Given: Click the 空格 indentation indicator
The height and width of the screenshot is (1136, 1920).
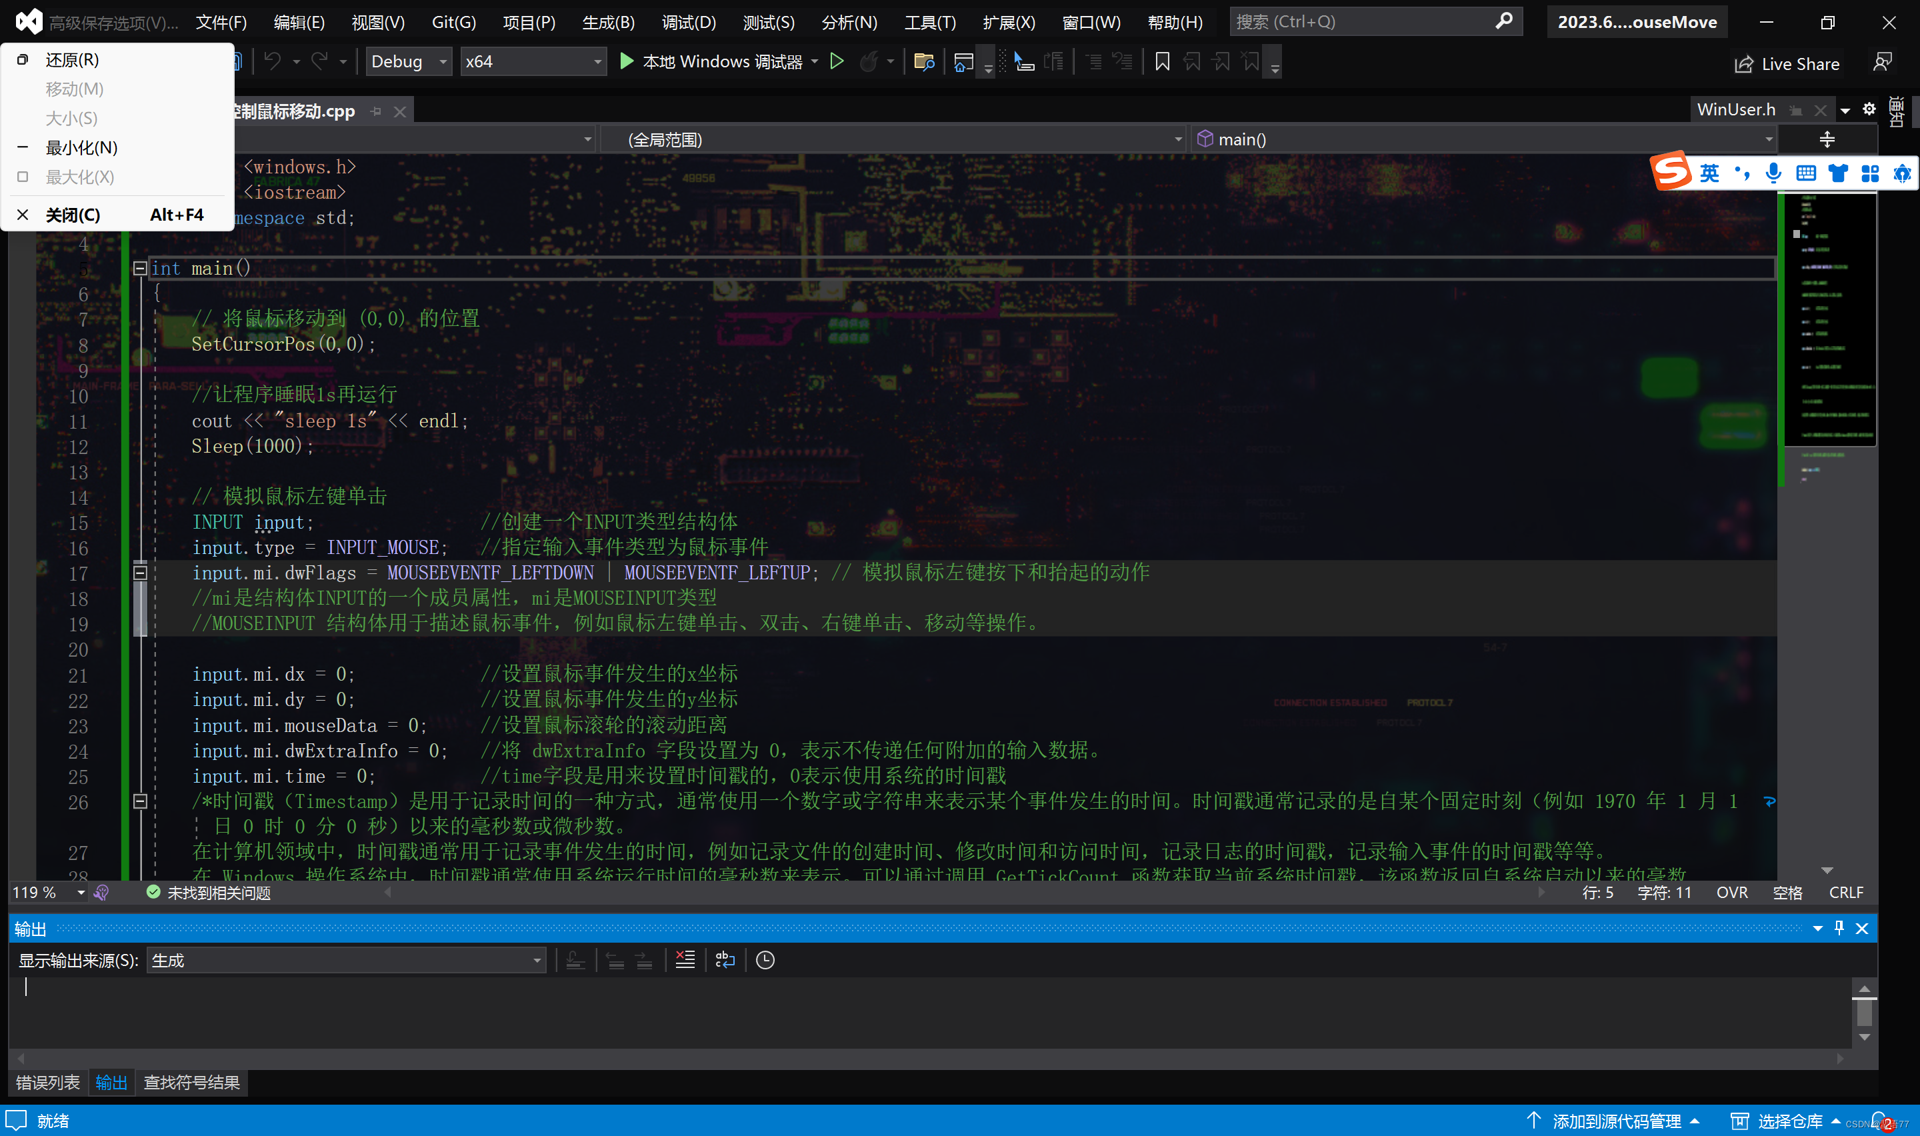Looking at the screenshot, I should pos(1787,893).
